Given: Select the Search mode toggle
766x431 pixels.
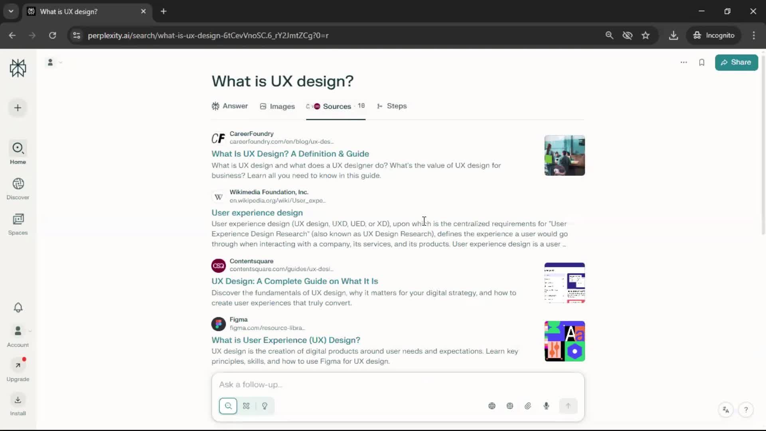Looking at the screenshot, I should (x=228, y=406).
